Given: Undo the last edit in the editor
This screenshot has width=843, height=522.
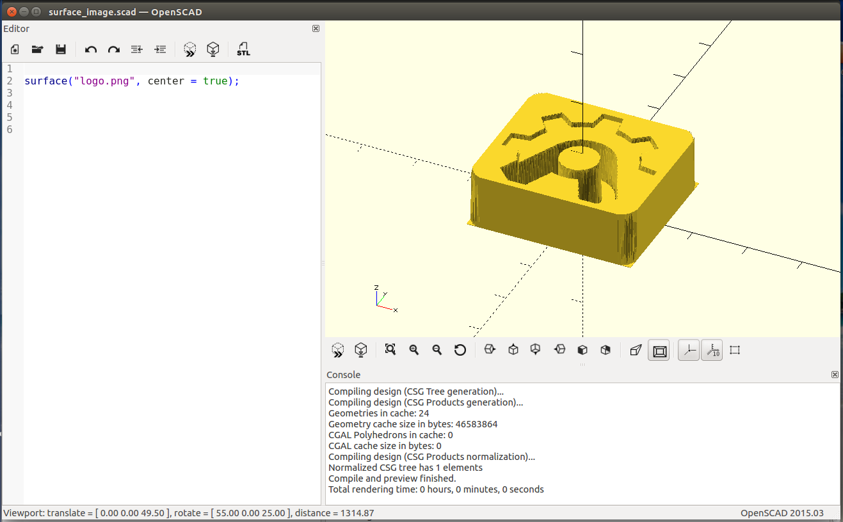Looking at the screenshot, I should (x=91, y=49).
